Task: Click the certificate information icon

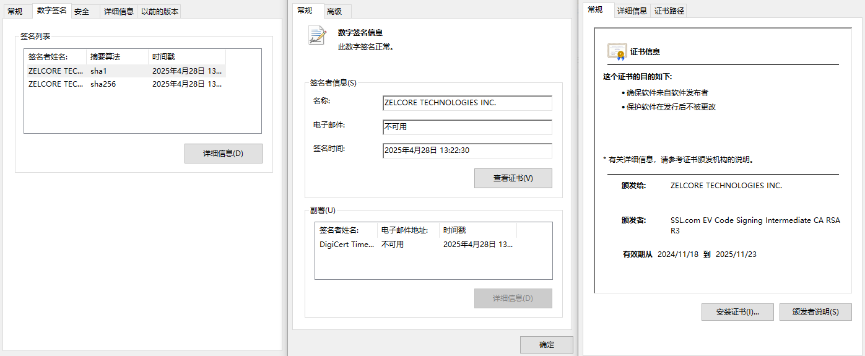Action: (x=617, y=52)
